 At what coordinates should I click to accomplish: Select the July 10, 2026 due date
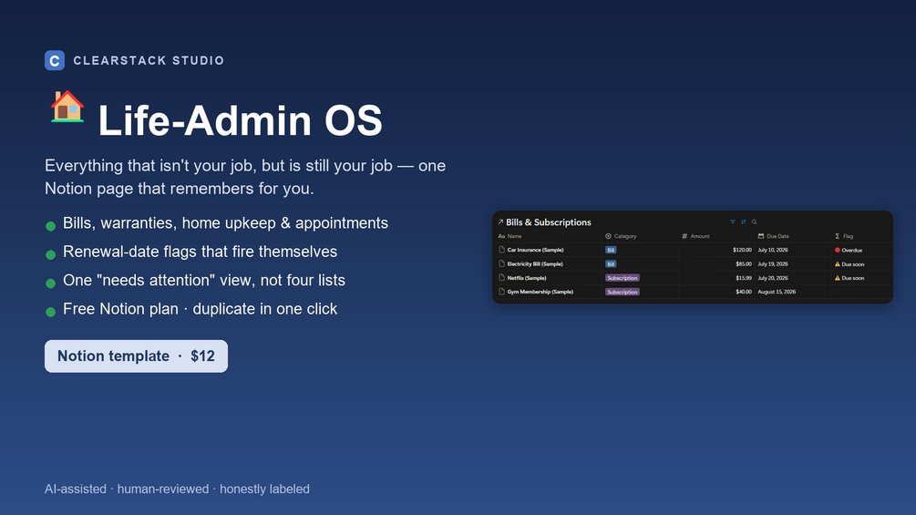point(773,250)
